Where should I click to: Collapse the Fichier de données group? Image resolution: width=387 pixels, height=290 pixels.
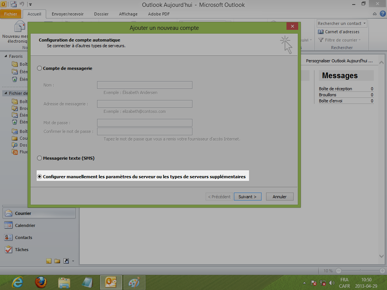[x=6, y=93]
